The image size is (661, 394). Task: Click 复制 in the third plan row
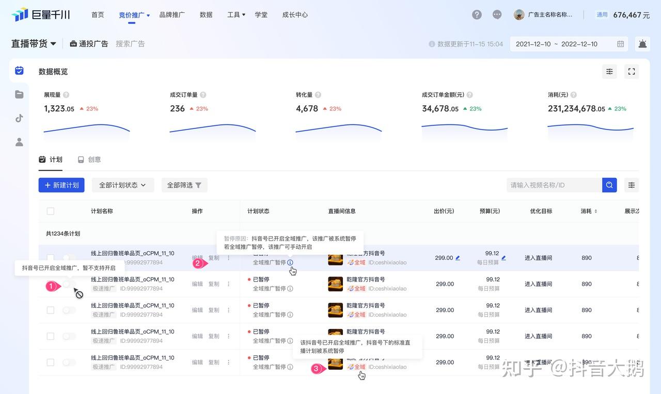point(214,310)
